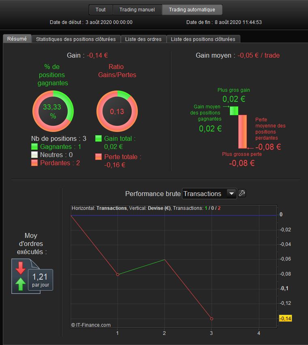Click the chart header Transactions 1 / 0 / 2 text
308x345 pixels.
pyautogui.click(x=197, y=208)
